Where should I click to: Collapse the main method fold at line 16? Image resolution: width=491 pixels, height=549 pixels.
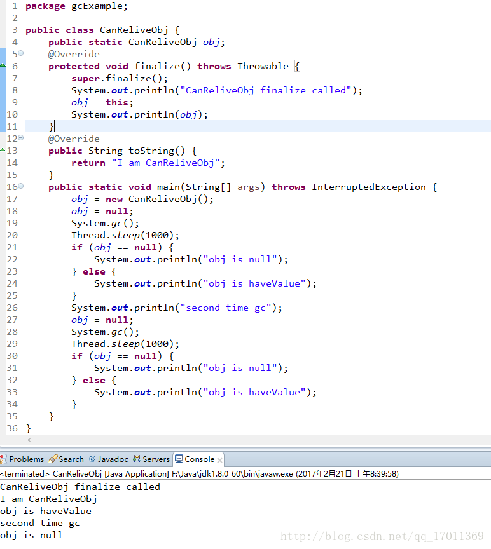click(21, 186)
